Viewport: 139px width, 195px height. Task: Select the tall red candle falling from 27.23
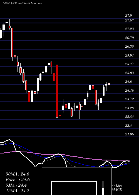pos(13,43)
